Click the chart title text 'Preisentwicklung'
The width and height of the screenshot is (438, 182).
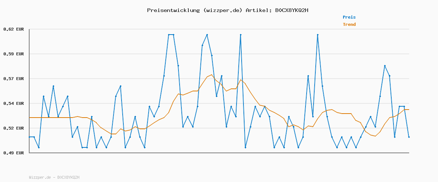173,10
